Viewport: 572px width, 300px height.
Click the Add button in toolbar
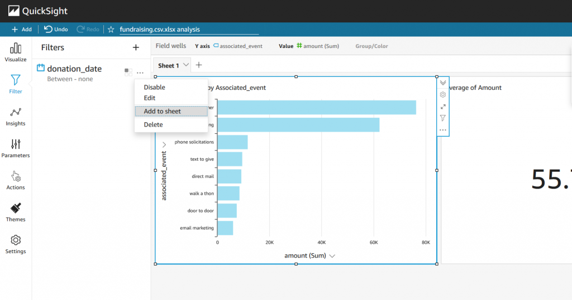coord(22,30)
